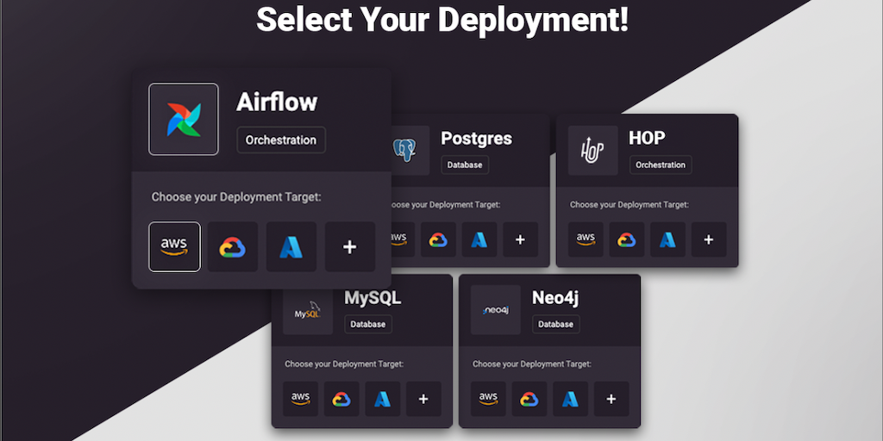
Task: Click the HOP card title
Action: tap(647, 139)
